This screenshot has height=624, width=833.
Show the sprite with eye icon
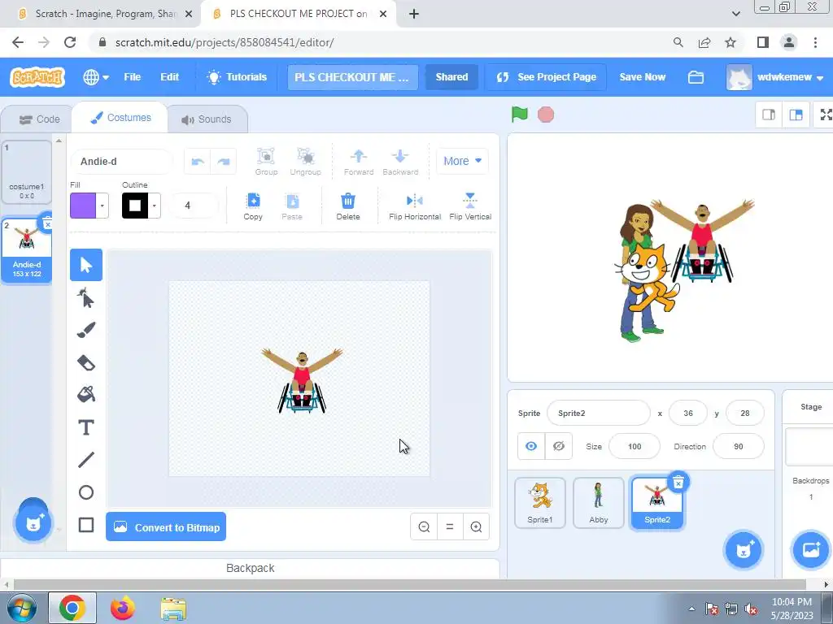531,446
